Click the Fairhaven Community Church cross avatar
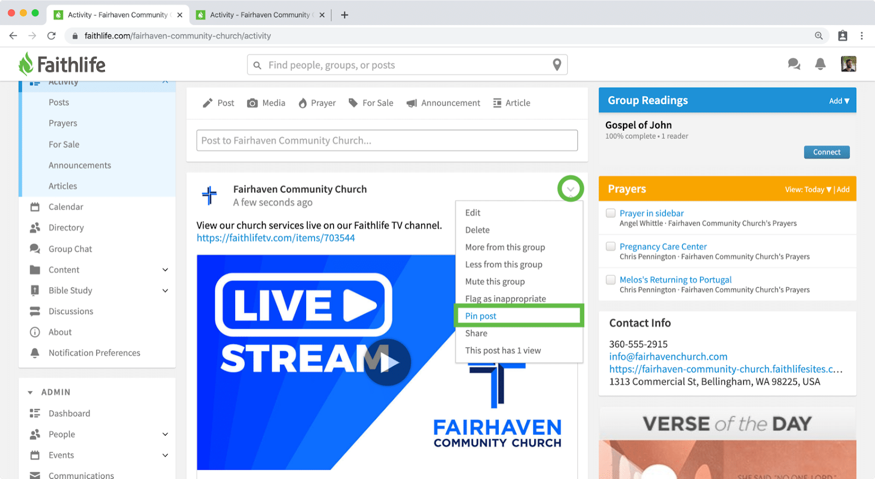This screenshot has width=875, height=479. (209, 195)
